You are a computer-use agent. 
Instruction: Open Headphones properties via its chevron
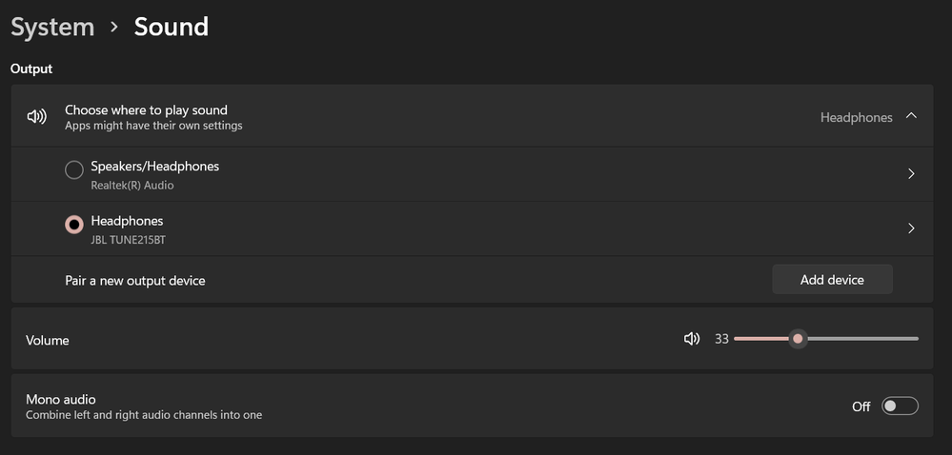(x=911, y=228)
